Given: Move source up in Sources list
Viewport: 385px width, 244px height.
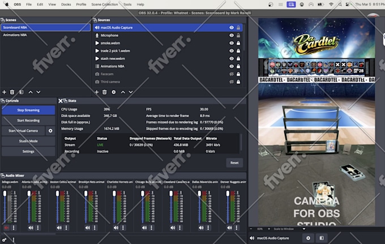Looking at the screenshot, I should point(123,92).
